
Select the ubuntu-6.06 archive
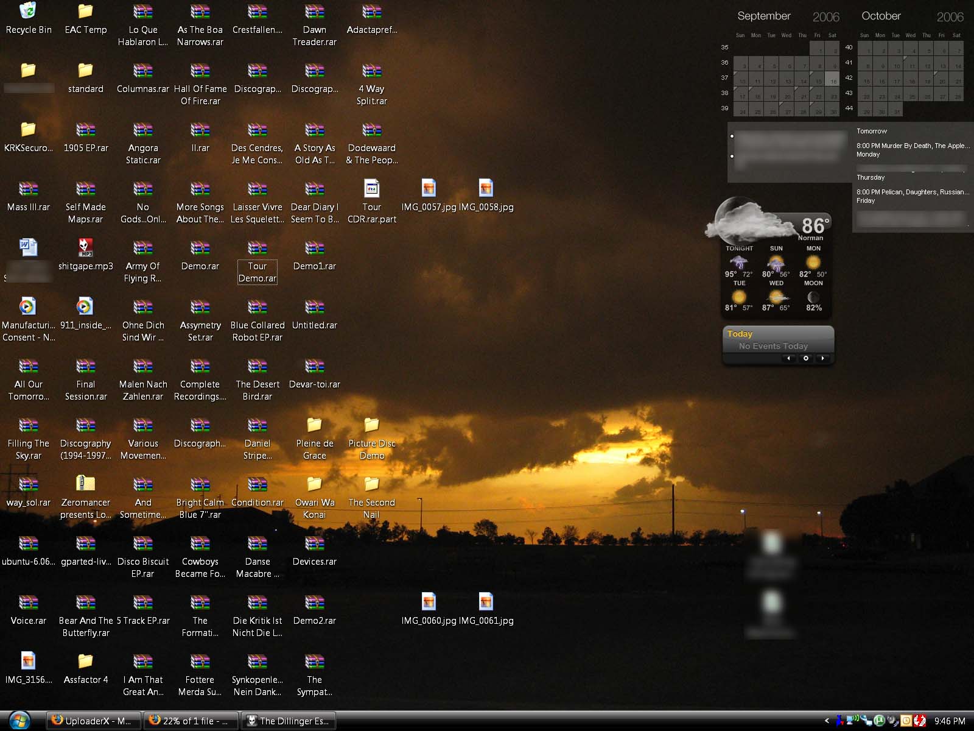pyautogui.click(x=28, y=551)
